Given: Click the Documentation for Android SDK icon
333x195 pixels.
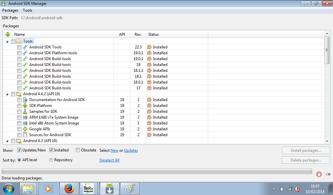Looking at the screenshot, I should point(25,100).
